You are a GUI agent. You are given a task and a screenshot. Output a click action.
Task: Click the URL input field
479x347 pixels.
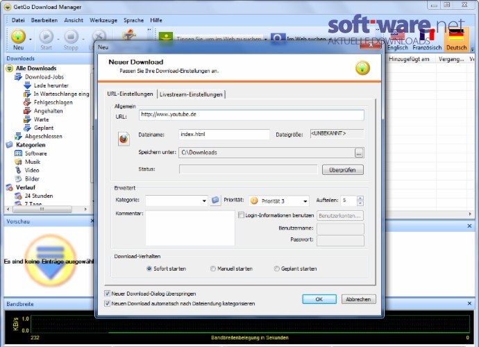coord(251,115)
